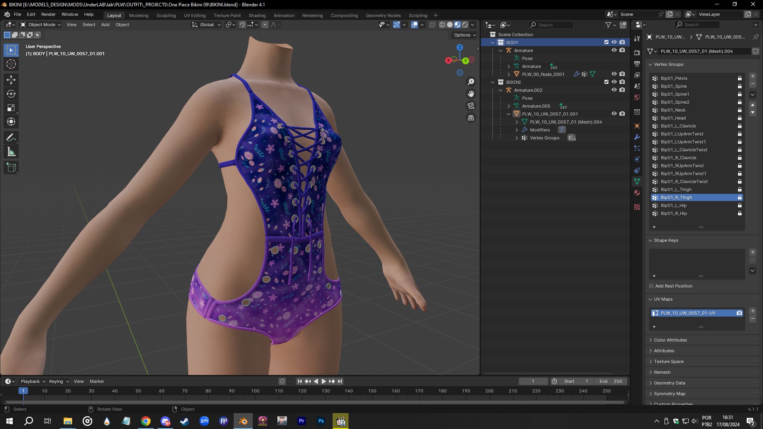763x429 pixels.
Task: Select the Move tool in the toolbar
Action: coord(11,80)
